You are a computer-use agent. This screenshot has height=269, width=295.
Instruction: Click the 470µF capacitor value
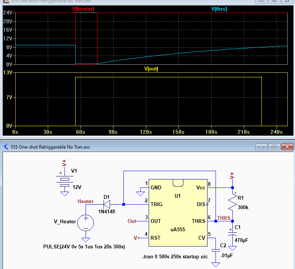[242, 240]
